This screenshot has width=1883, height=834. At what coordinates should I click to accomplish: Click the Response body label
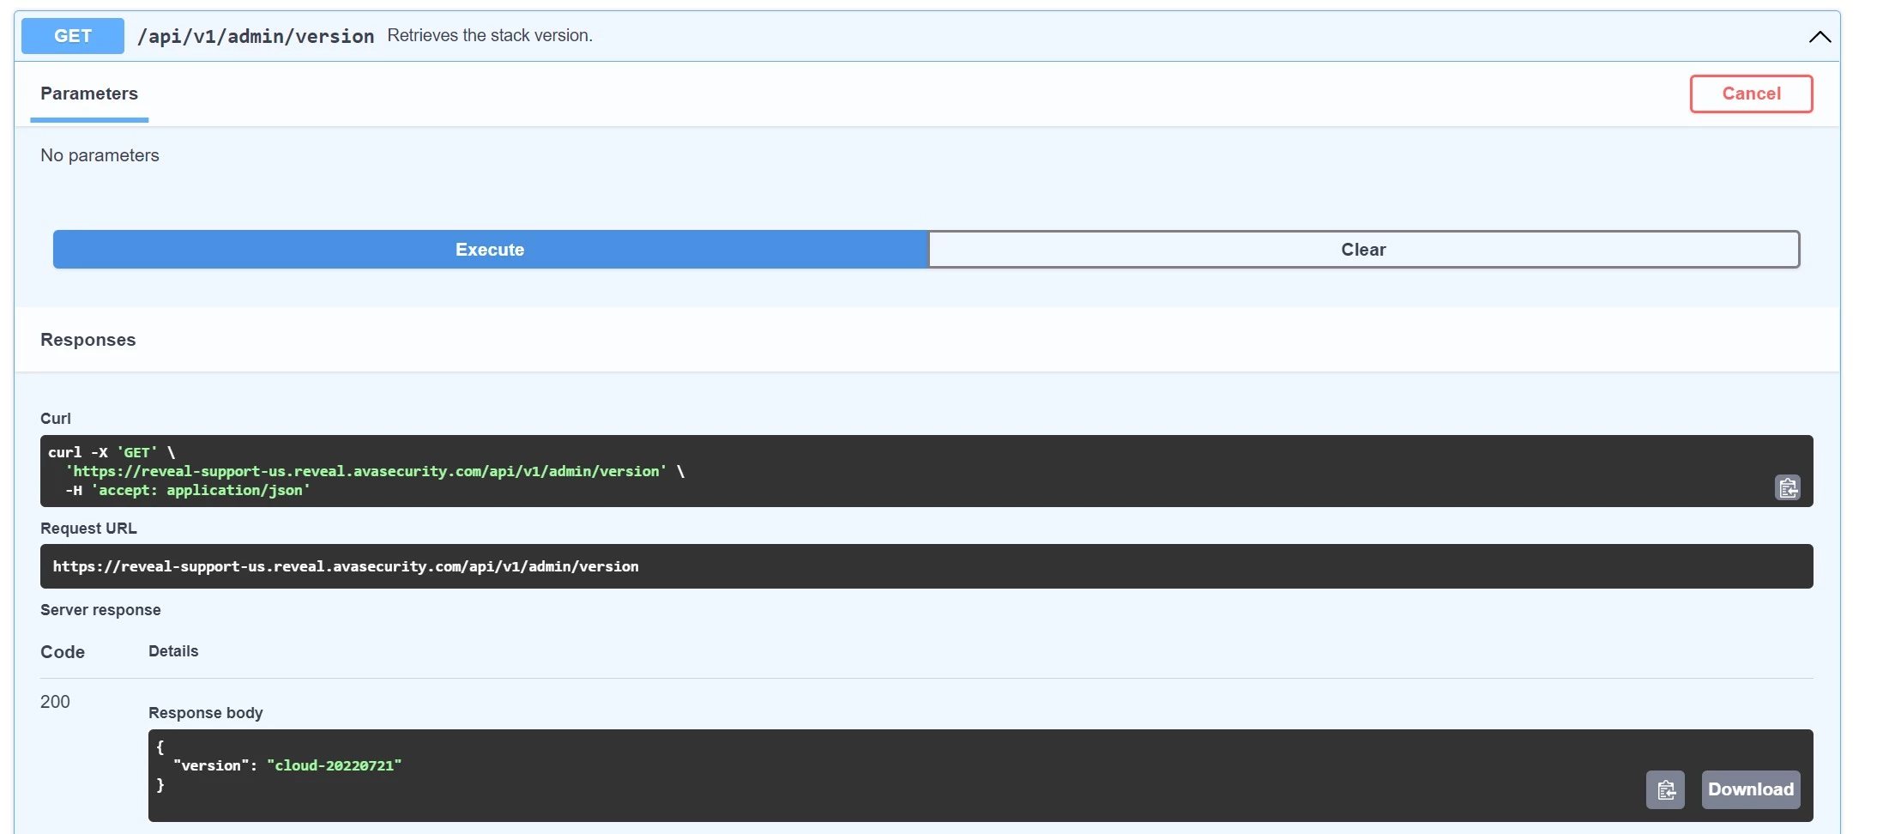click(206, 713)
